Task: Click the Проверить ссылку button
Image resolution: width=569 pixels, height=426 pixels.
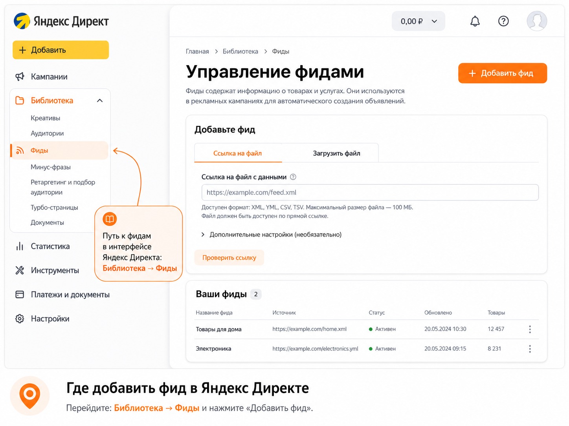Action: (x=229, y=258)
